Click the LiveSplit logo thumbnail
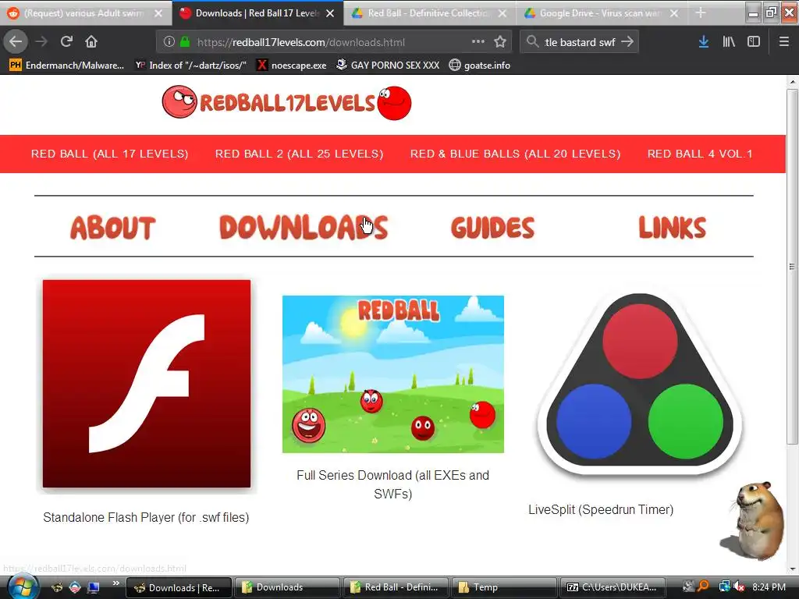This screenshot has width=799, height=599. tap(640, 385)
